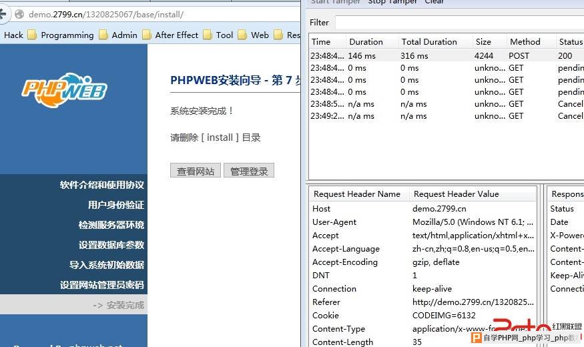
Task: Open the Hack bookmark folder
Action: coord(13,35)
